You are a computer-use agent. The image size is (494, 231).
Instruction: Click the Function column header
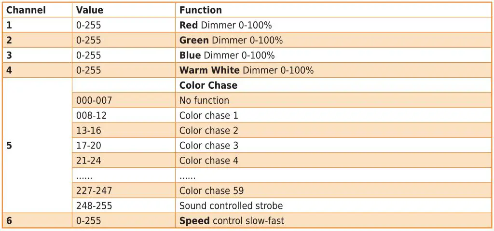click(201, 10)
